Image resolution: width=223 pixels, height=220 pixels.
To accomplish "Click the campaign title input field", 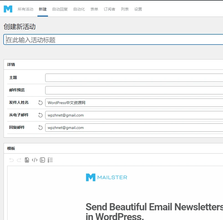I will (x=111, y=39).
